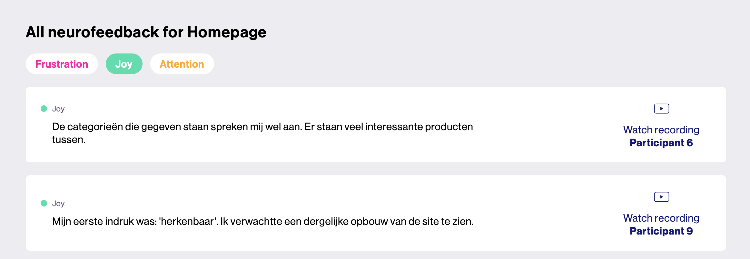Select the Attention filter pill
The width and height of the screenshot is (750, 259).
(x=182, y=64)
